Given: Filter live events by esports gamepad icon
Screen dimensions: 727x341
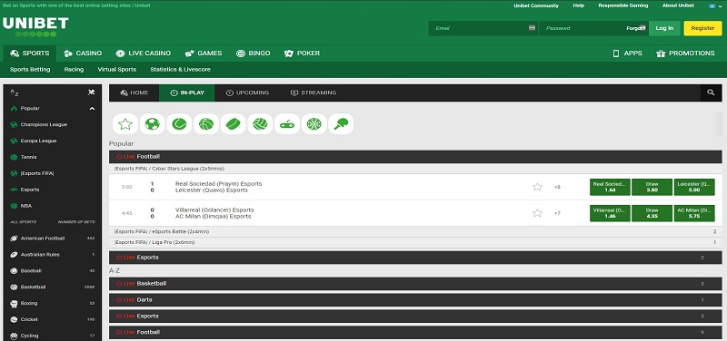Looking at the screenshot, I should [287, 124].
